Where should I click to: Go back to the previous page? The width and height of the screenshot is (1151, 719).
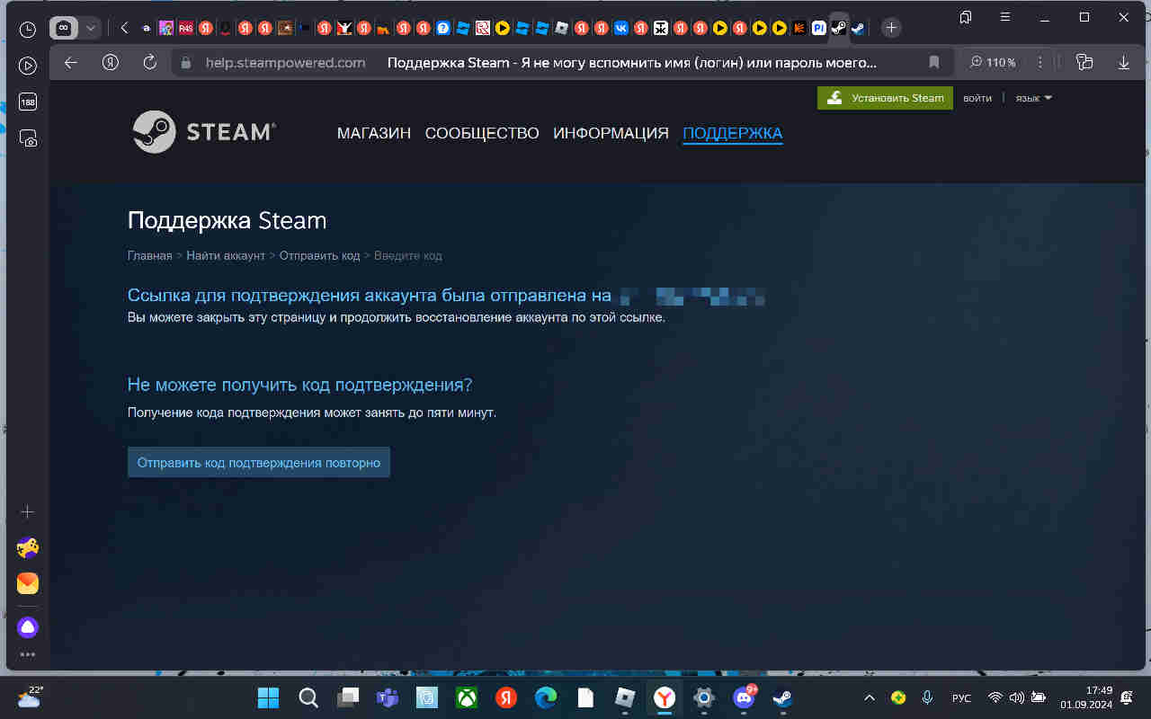[71, 63]
